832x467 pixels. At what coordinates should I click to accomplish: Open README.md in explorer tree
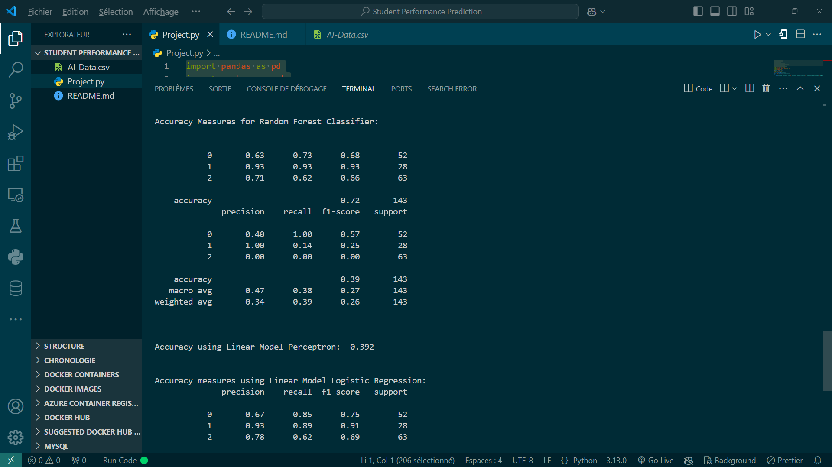[87, 96]
